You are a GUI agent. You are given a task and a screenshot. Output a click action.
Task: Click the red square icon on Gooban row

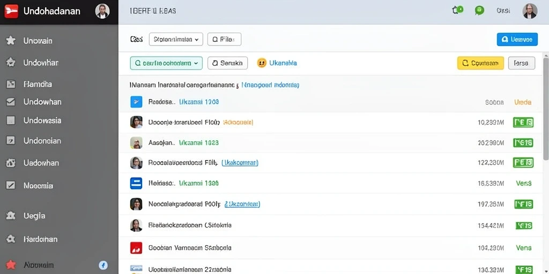pyautogui.click(x=136, y=248)
